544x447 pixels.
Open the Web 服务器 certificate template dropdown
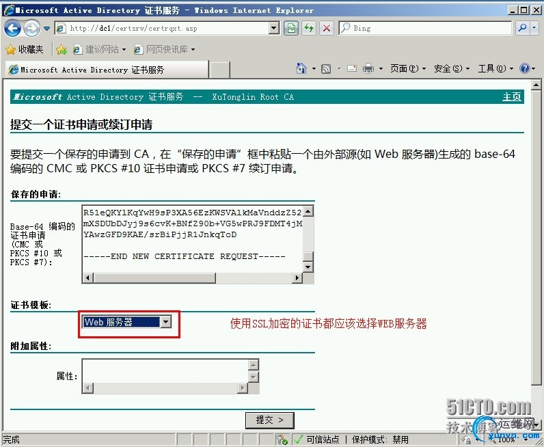tap(127, 322)
